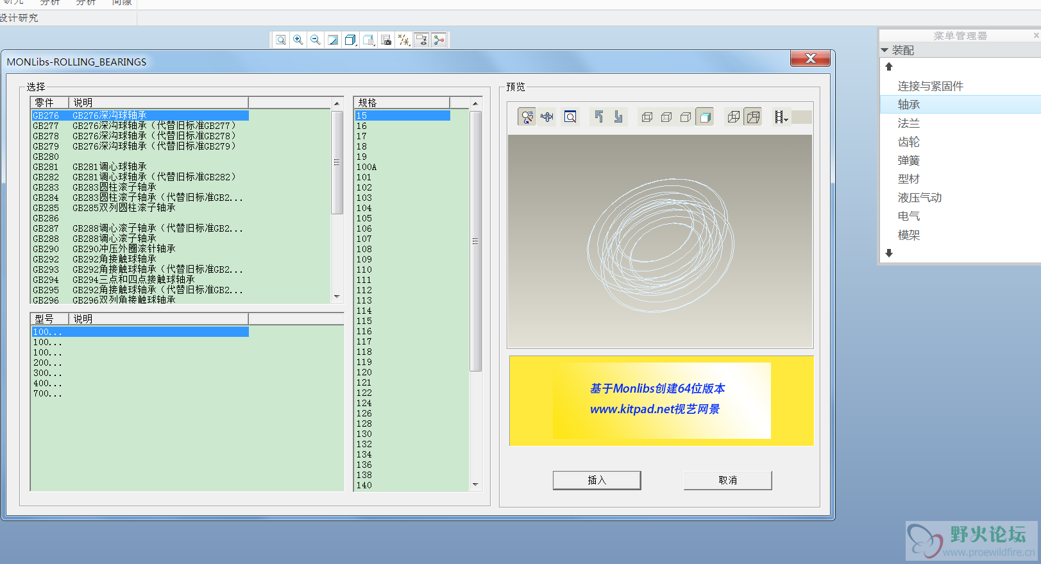The height and width of the screenshot is (564, 1041).
Task: Click the repaint screen toolbar icon
Action: 333,40
